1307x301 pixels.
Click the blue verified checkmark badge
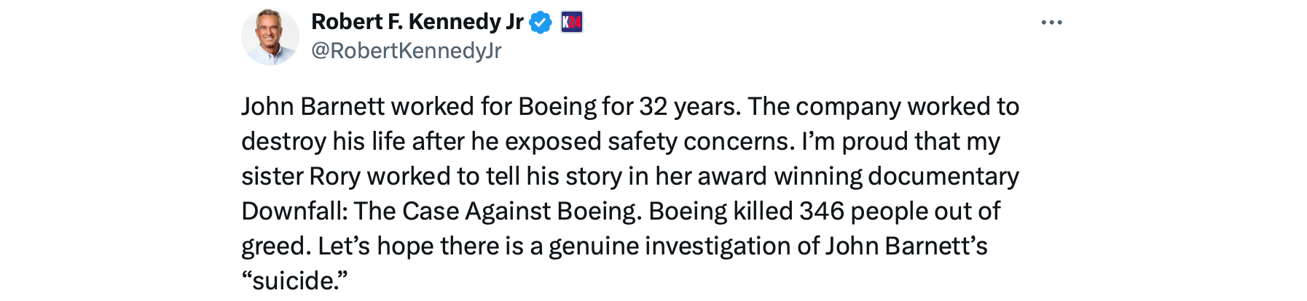click(540, 23)
